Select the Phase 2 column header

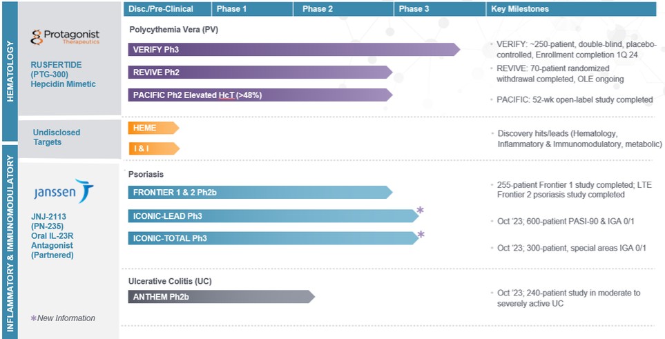pyautogui.click(x=343, y=9)
